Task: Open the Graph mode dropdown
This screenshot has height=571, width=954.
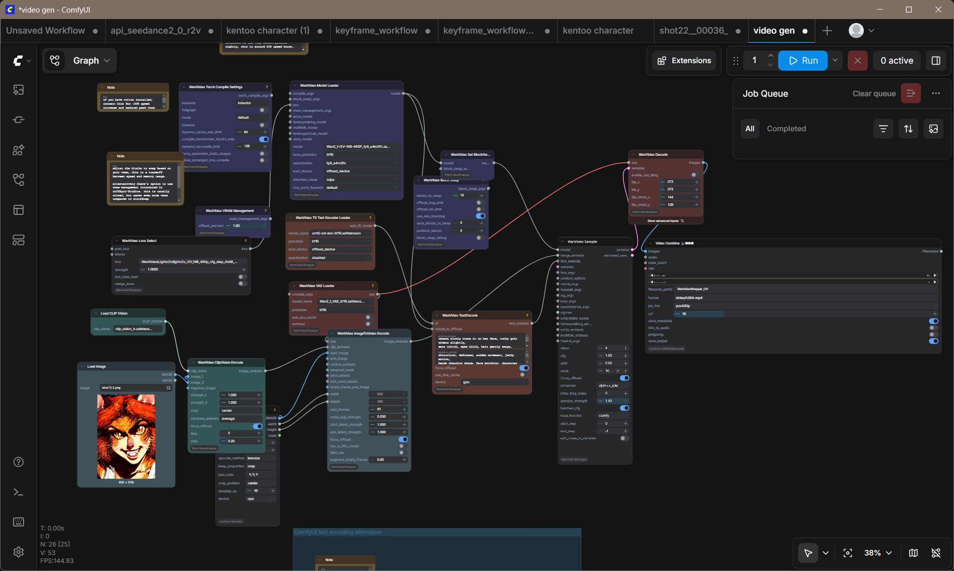Action: pyautogui.click(x=80, y=61)
